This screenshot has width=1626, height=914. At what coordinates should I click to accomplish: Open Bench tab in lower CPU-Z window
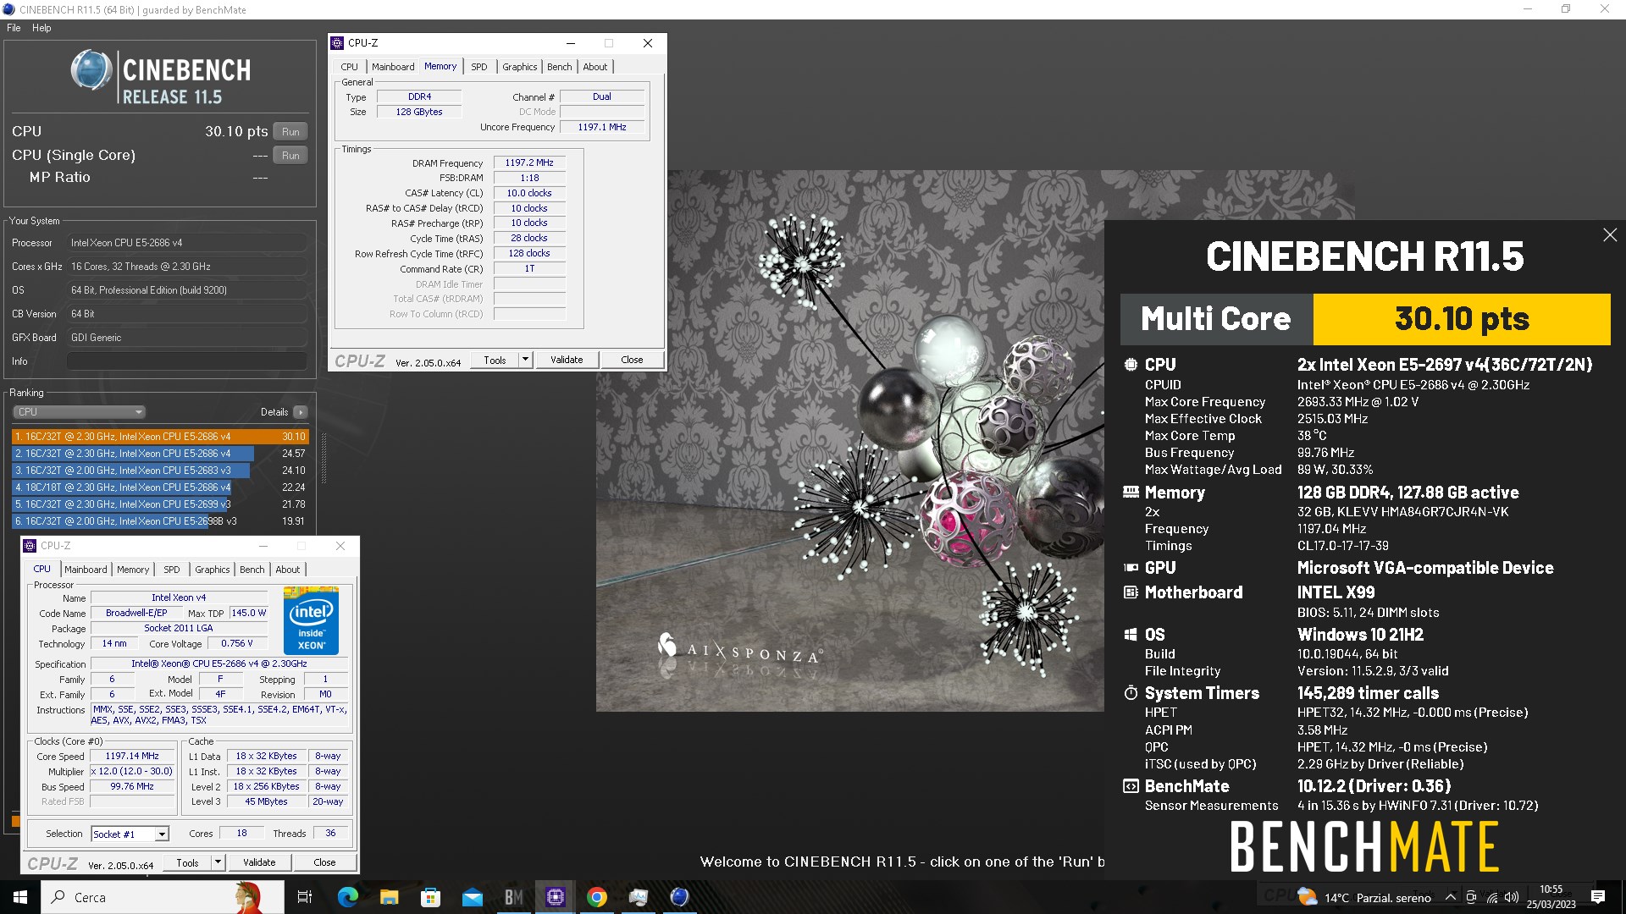(x=252, y=570)
